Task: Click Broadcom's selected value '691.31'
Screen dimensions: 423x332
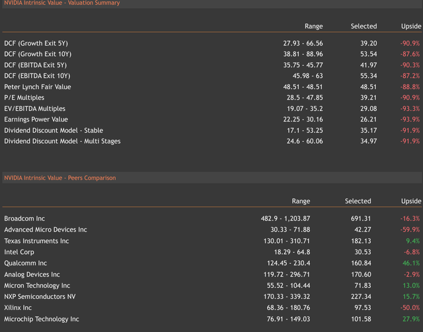Action: click(x=361, y=218)
